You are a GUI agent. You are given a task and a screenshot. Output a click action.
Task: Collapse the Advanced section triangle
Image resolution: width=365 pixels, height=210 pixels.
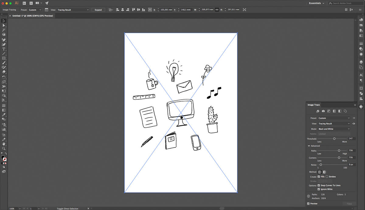pos(309,146)
